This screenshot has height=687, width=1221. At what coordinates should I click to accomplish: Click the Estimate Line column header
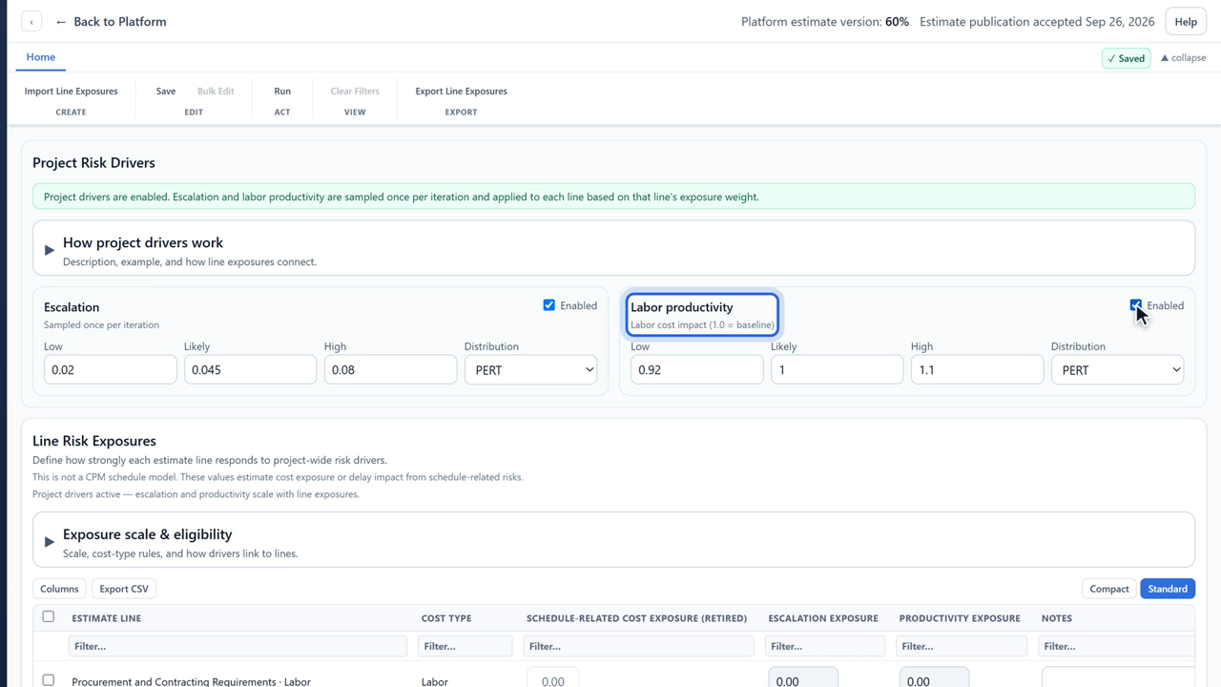(107, 618)
